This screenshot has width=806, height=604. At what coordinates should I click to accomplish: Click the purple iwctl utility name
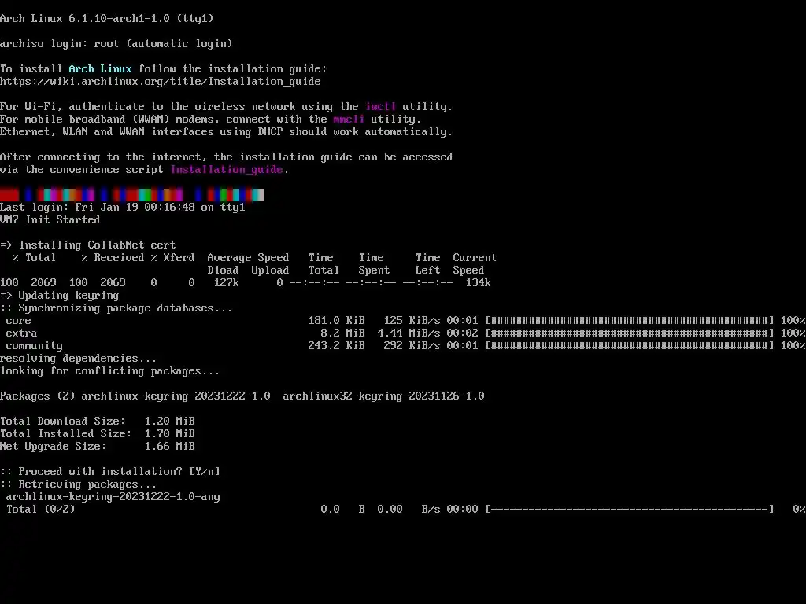point(381,107)
